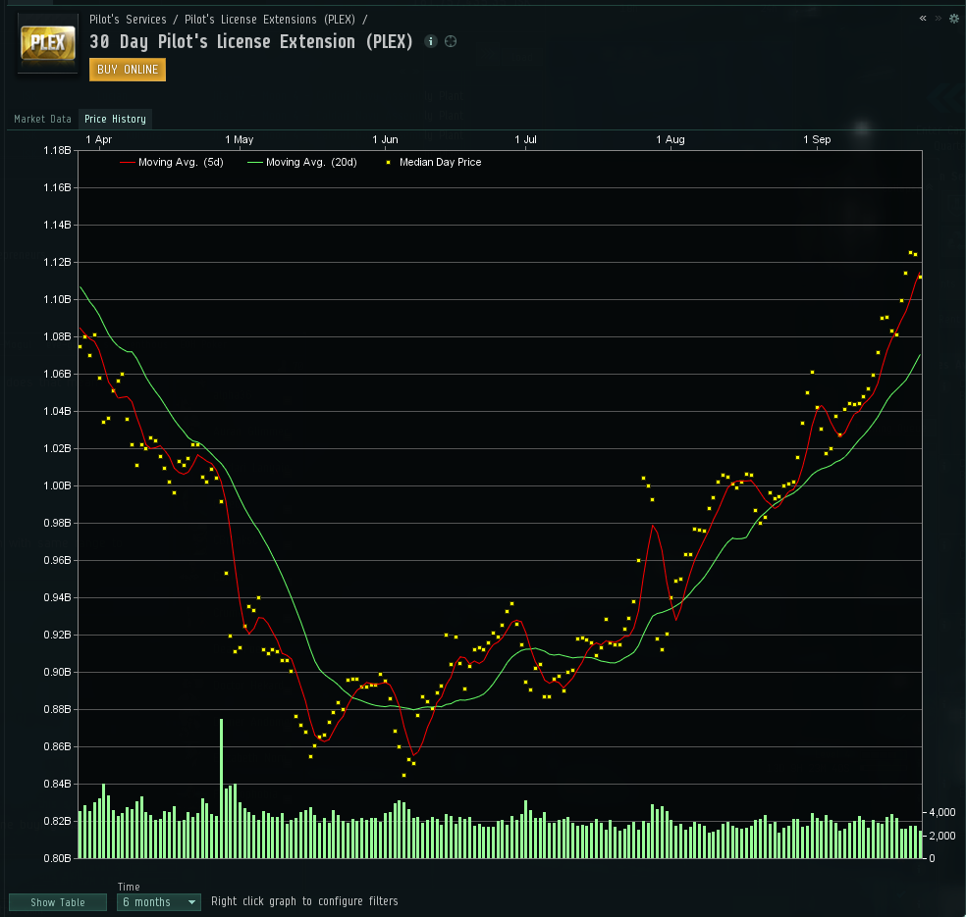Click the item title '30 Day Pilot's License Extension (PLEX)'
The width and height of the screenshot is (966, 917).
[x=250, y=42]
